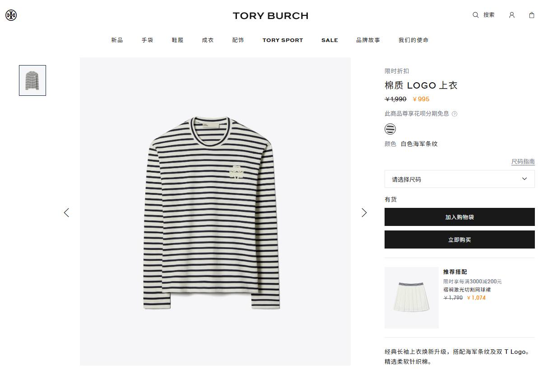Viewport: 543px width, 371px height.
Task: Select the striped top thumbnail image
Action: (x=32, y=80)
